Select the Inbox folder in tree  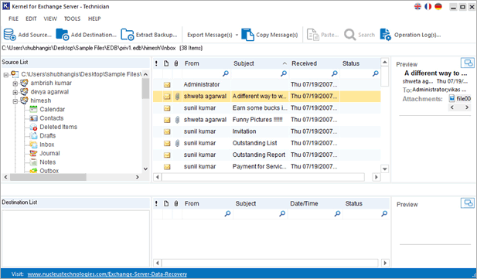tap(47, 145)
